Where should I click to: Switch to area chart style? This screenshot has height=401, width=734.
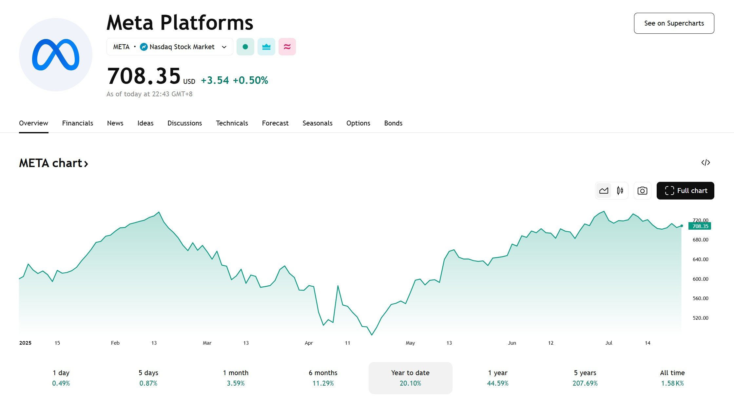point(604,191)
